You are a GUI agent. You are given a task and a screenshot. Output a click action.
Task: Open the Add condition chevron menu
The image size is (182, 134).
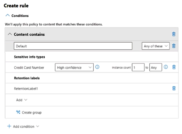coord(37,127)
